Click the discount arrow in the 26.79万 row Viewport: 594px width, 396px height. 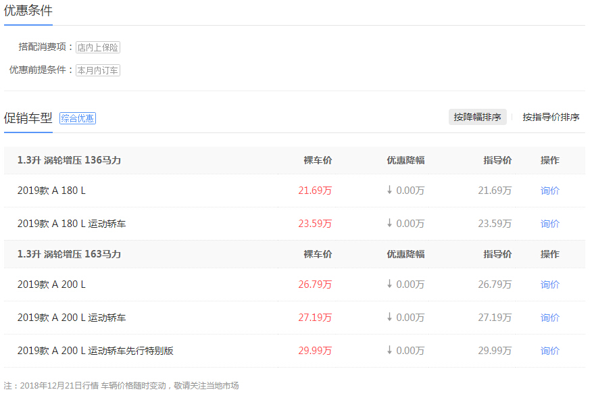[389, 283]
